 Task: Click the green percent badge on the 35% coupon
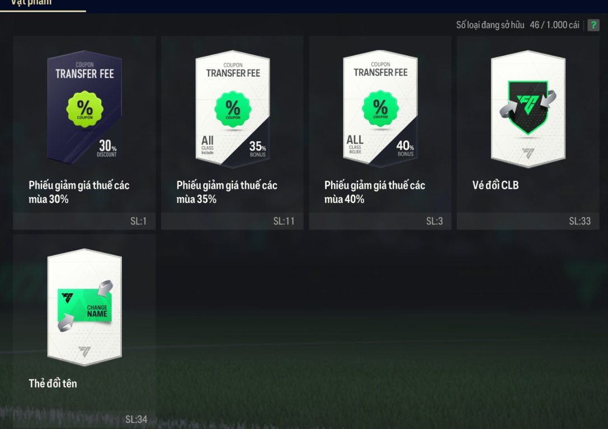[x=233, y=109]
